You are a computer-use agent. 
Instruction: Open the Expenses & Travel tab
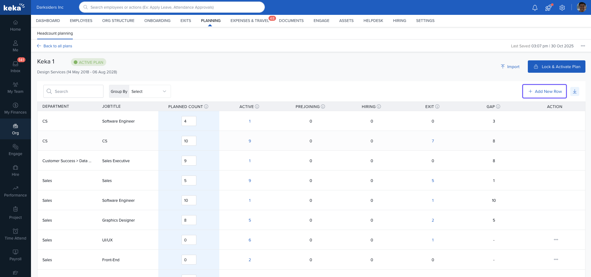pos(250,21)
